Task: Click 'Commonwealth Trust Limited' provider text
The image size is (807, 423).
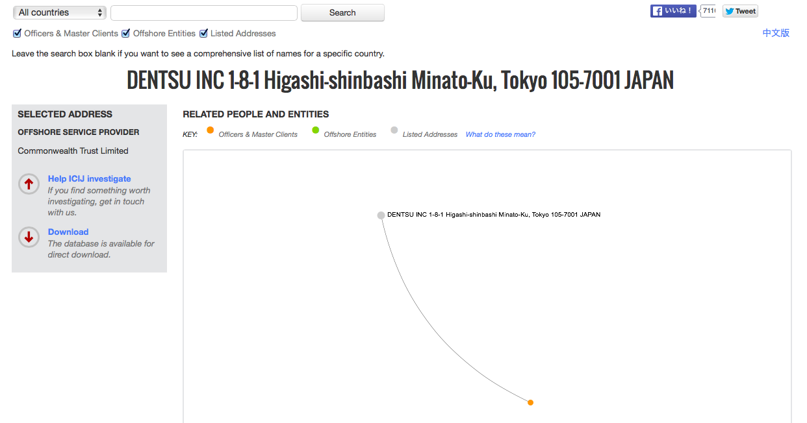Action: click(x=73, y=151)
